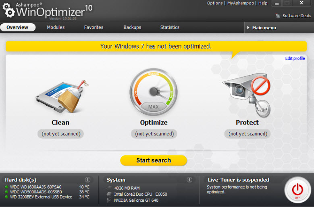
Task: Open the Help menu
Action: (x=263, y=3)
